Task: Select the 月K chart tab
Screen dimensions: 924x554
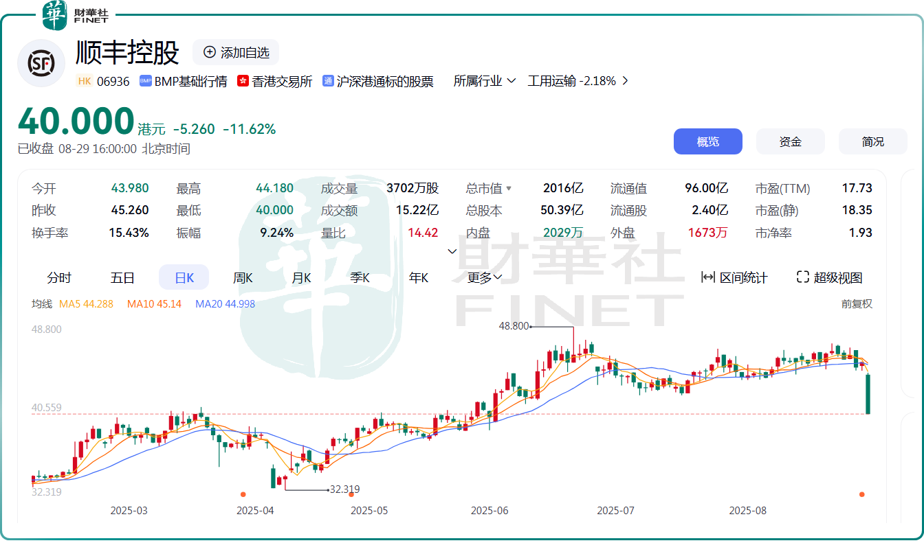Action: click(x=301, y=277)
